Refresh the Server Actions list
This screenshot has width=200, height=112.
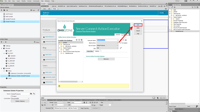click(38, 10)
